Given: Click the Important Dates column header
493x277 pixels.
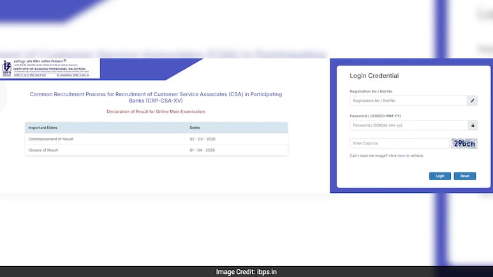Looking at the screenshot, I should [x=46, y=128].
